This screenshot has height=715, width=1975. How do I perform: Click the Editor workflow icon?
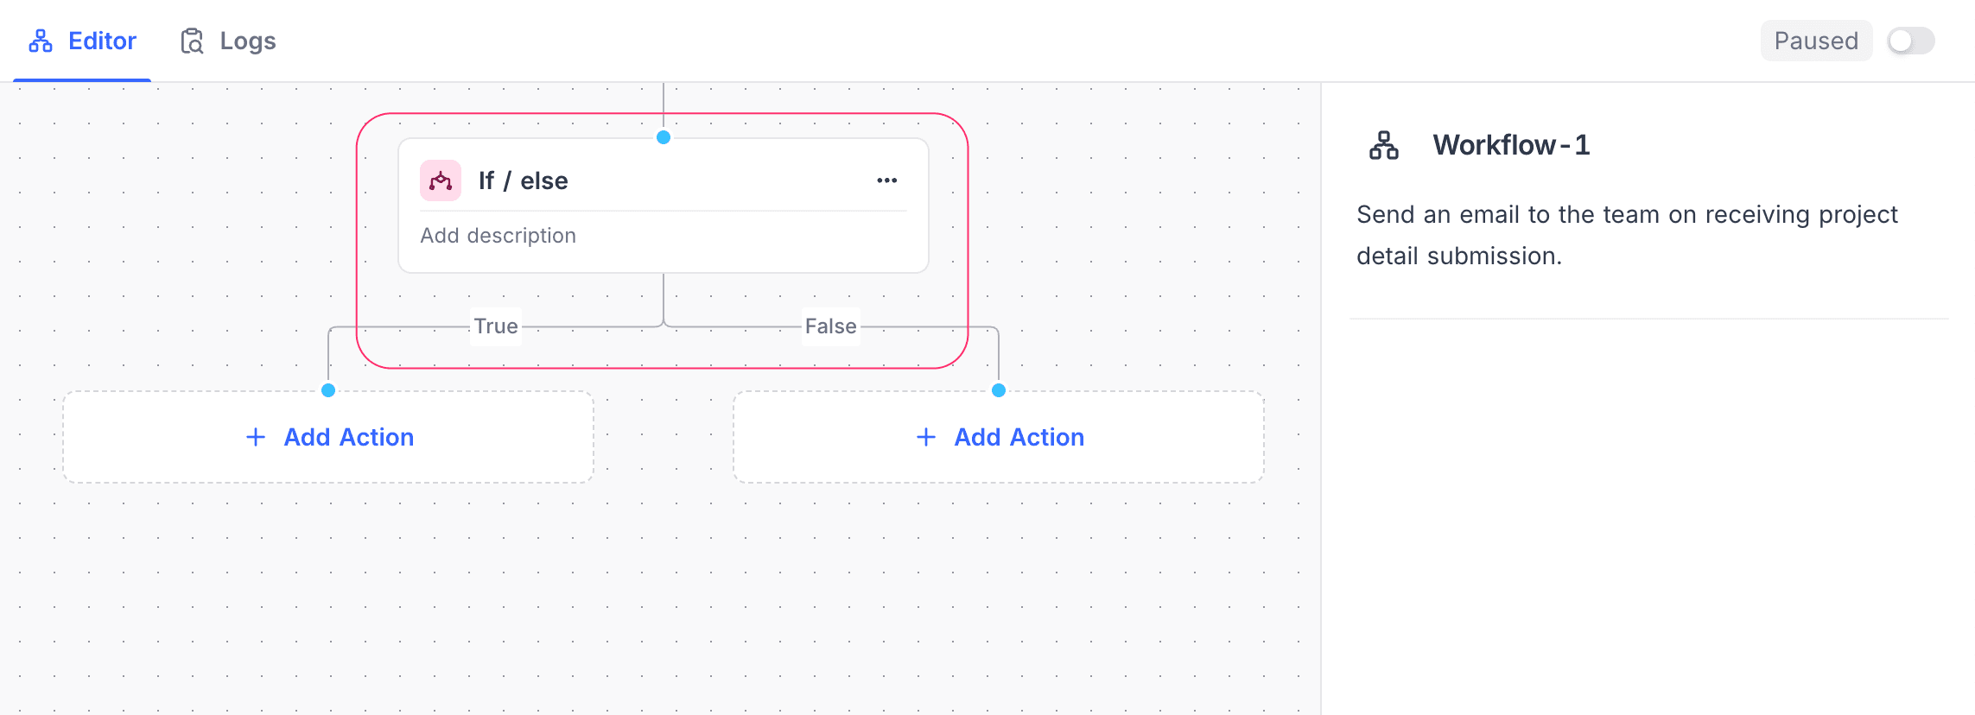click(x=40, y=40)
